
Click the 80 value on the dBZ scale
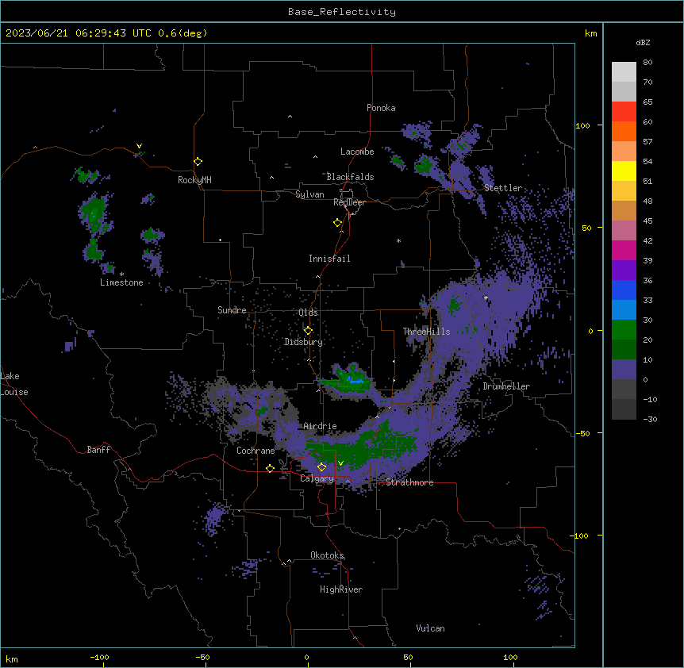[647, 63]
